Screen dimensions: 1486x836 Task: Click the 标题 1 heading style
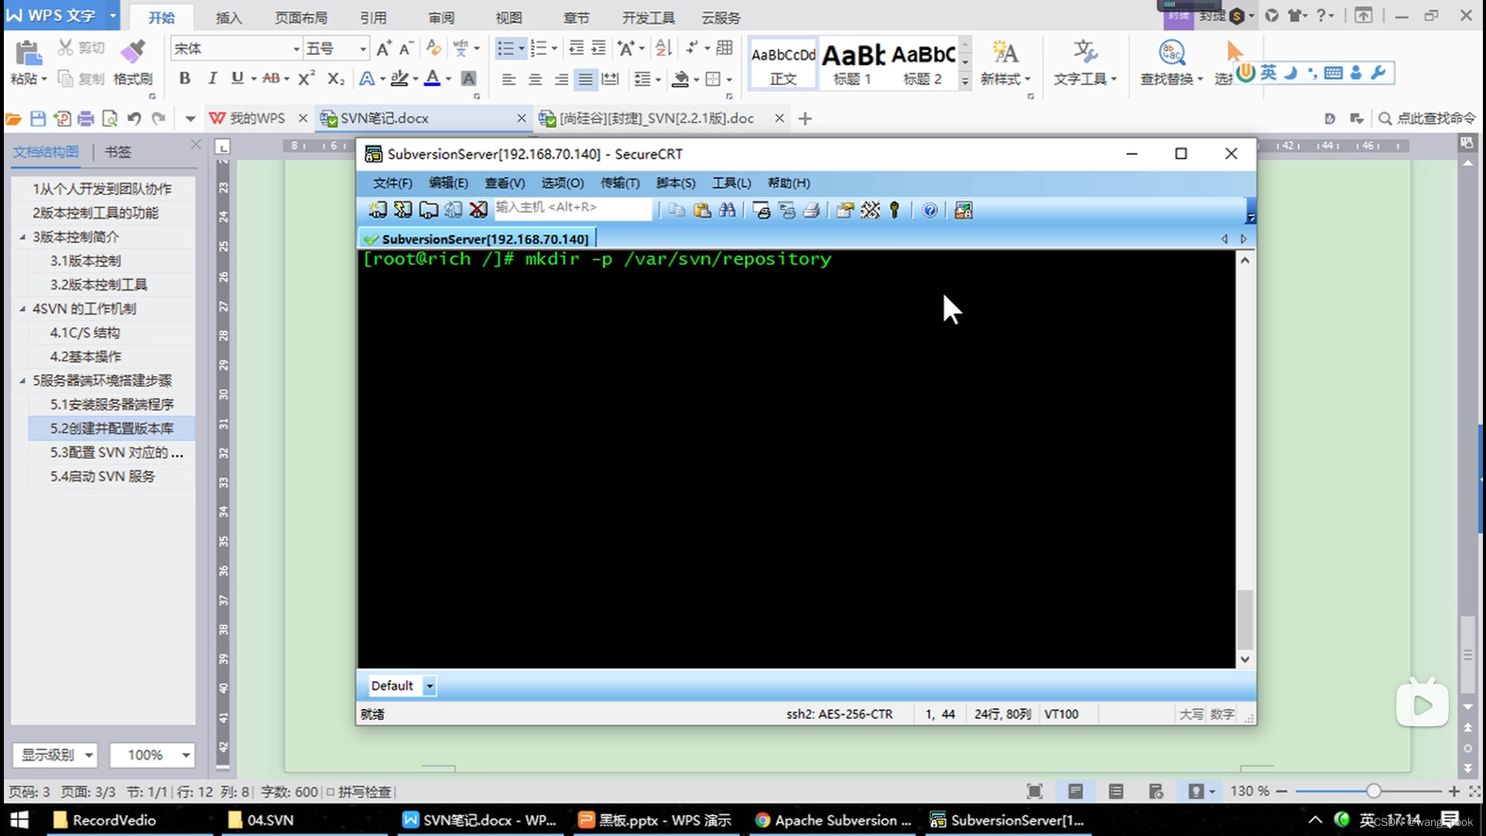(x=852, y=63)
